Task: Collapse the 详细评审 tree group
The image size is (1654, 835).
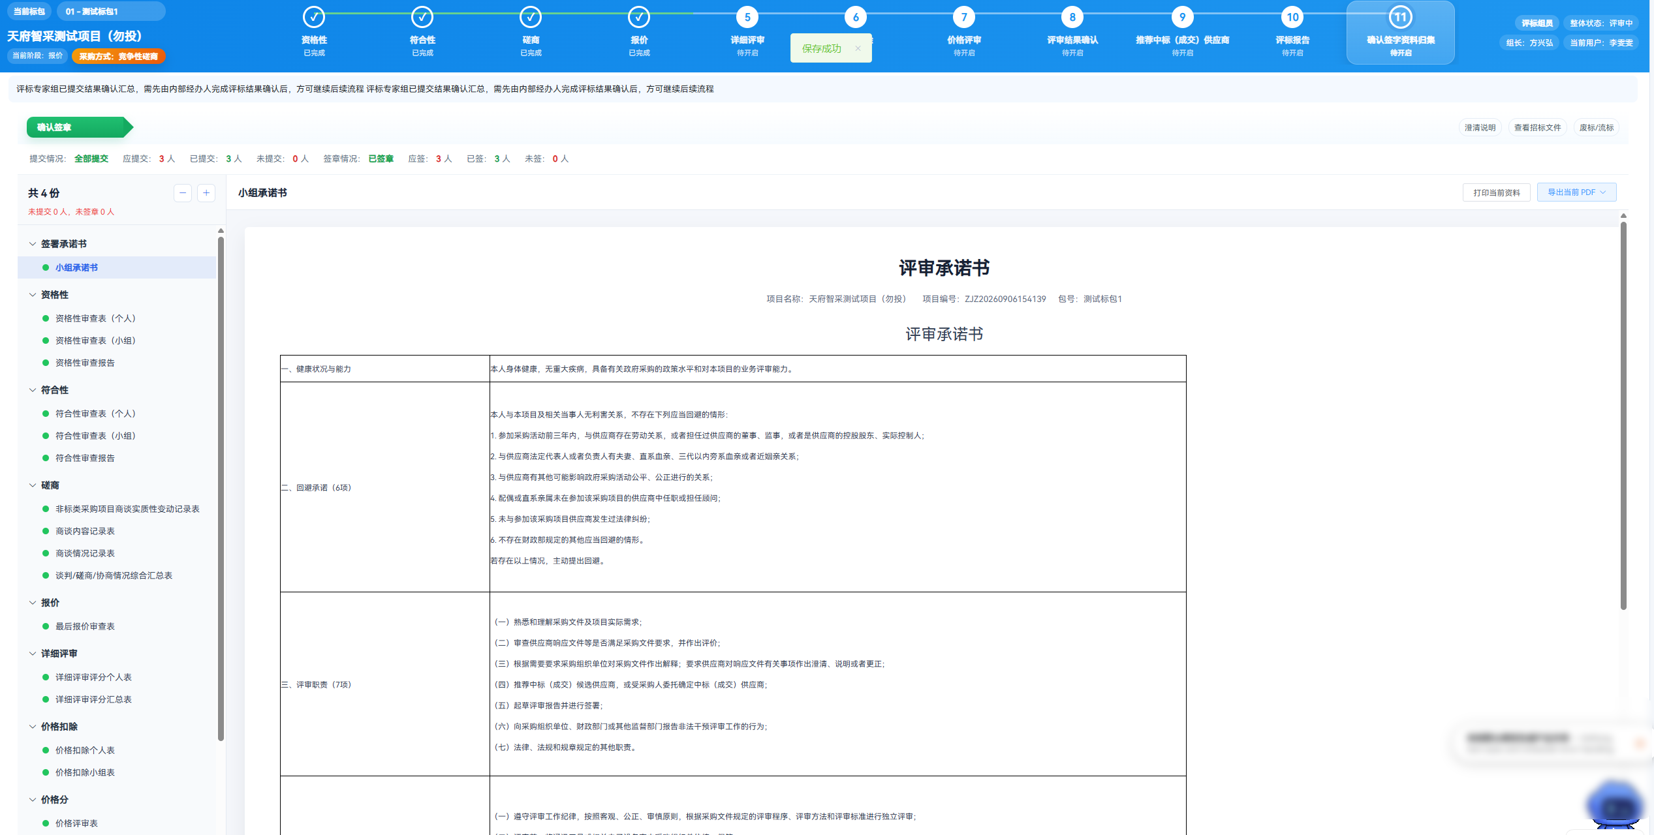Action: 33,653
